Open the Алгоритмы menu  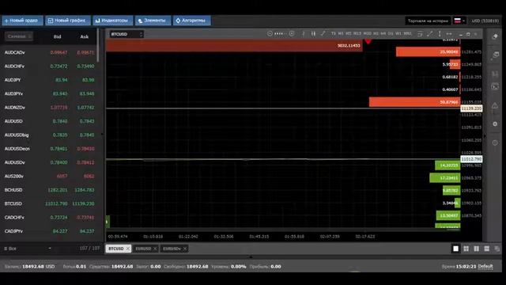(x=191, y=21)
